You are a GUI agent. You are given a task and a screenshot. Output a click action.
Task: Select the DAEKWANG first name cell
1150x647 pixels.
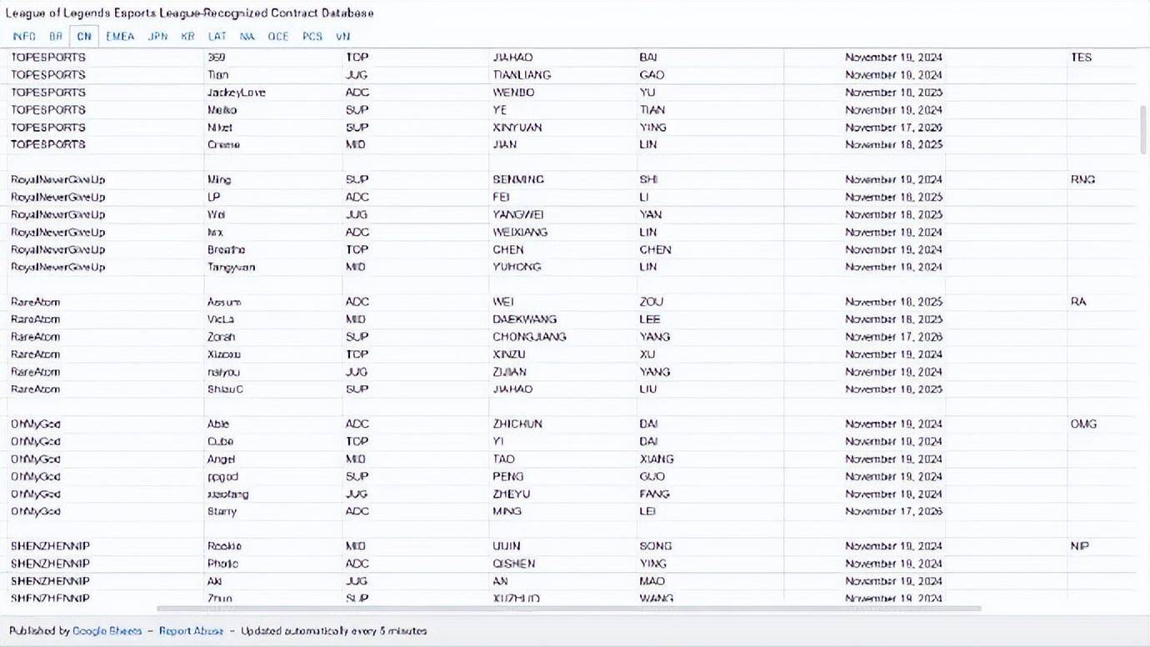click(x=524, y=319)
